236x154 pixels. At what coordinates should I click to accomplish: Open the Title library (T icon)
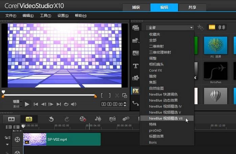click(x=136, y=66)
